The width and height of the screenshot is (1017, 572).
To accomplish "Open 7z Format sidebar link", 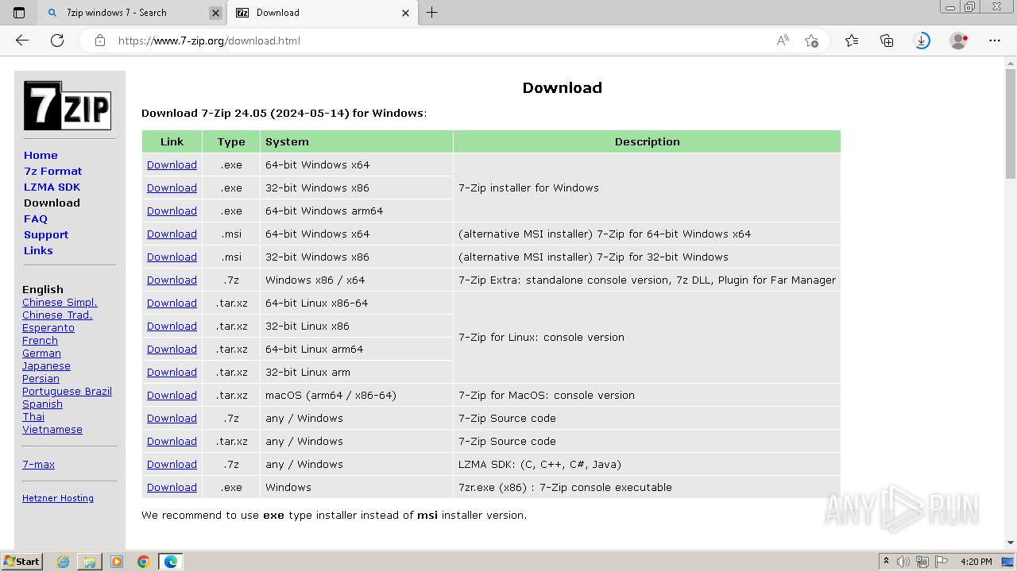I will pyautogui.click(x=52, y=171).
